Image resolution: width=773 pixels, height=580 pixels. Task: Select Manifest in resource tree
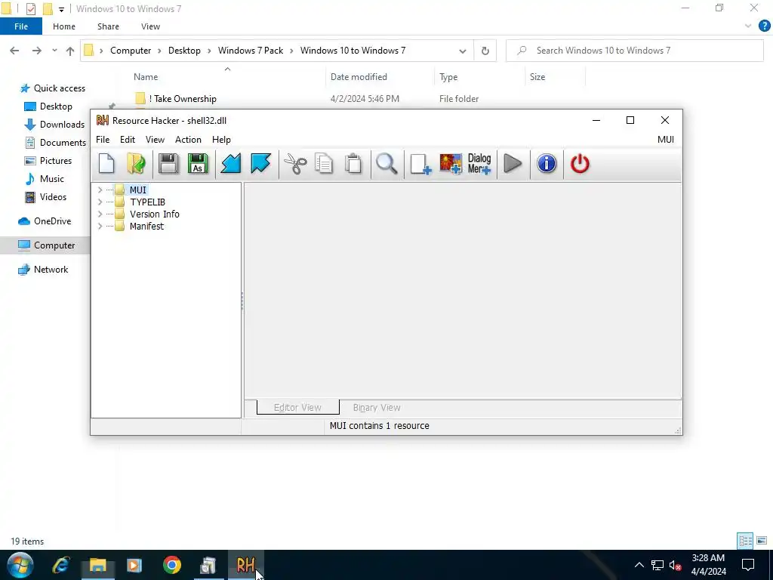point(146,226)
